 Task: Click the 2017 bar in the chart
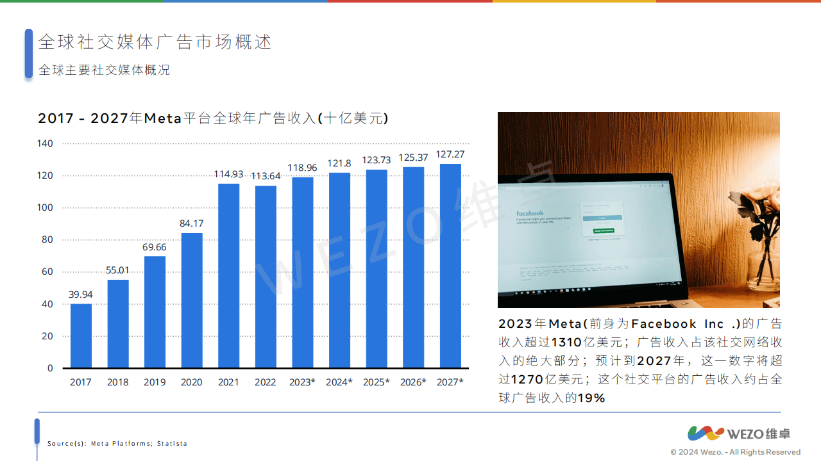click(x=81, y=336)
